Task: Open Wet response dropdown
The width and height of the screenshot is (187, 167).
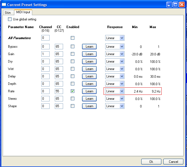Action: (x=115, y=69)
